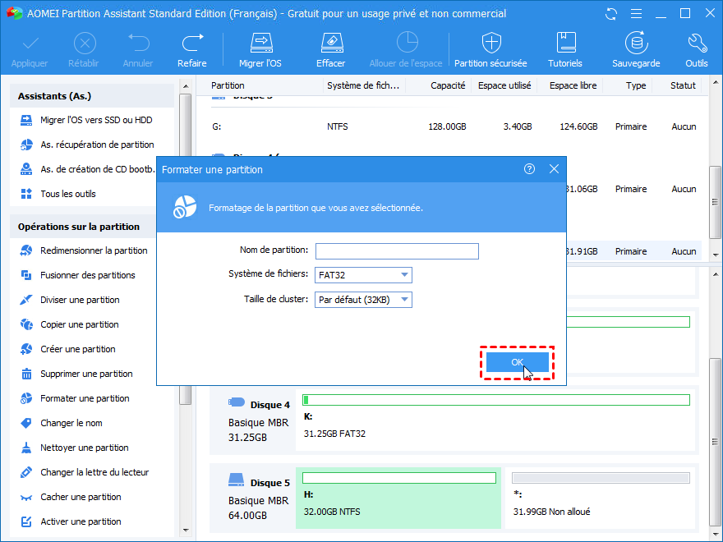Select Migrer l'OS vers SSD ou HDD
Image resolution: width=723 pixels, height=542 pixels.
pos(87,120)
